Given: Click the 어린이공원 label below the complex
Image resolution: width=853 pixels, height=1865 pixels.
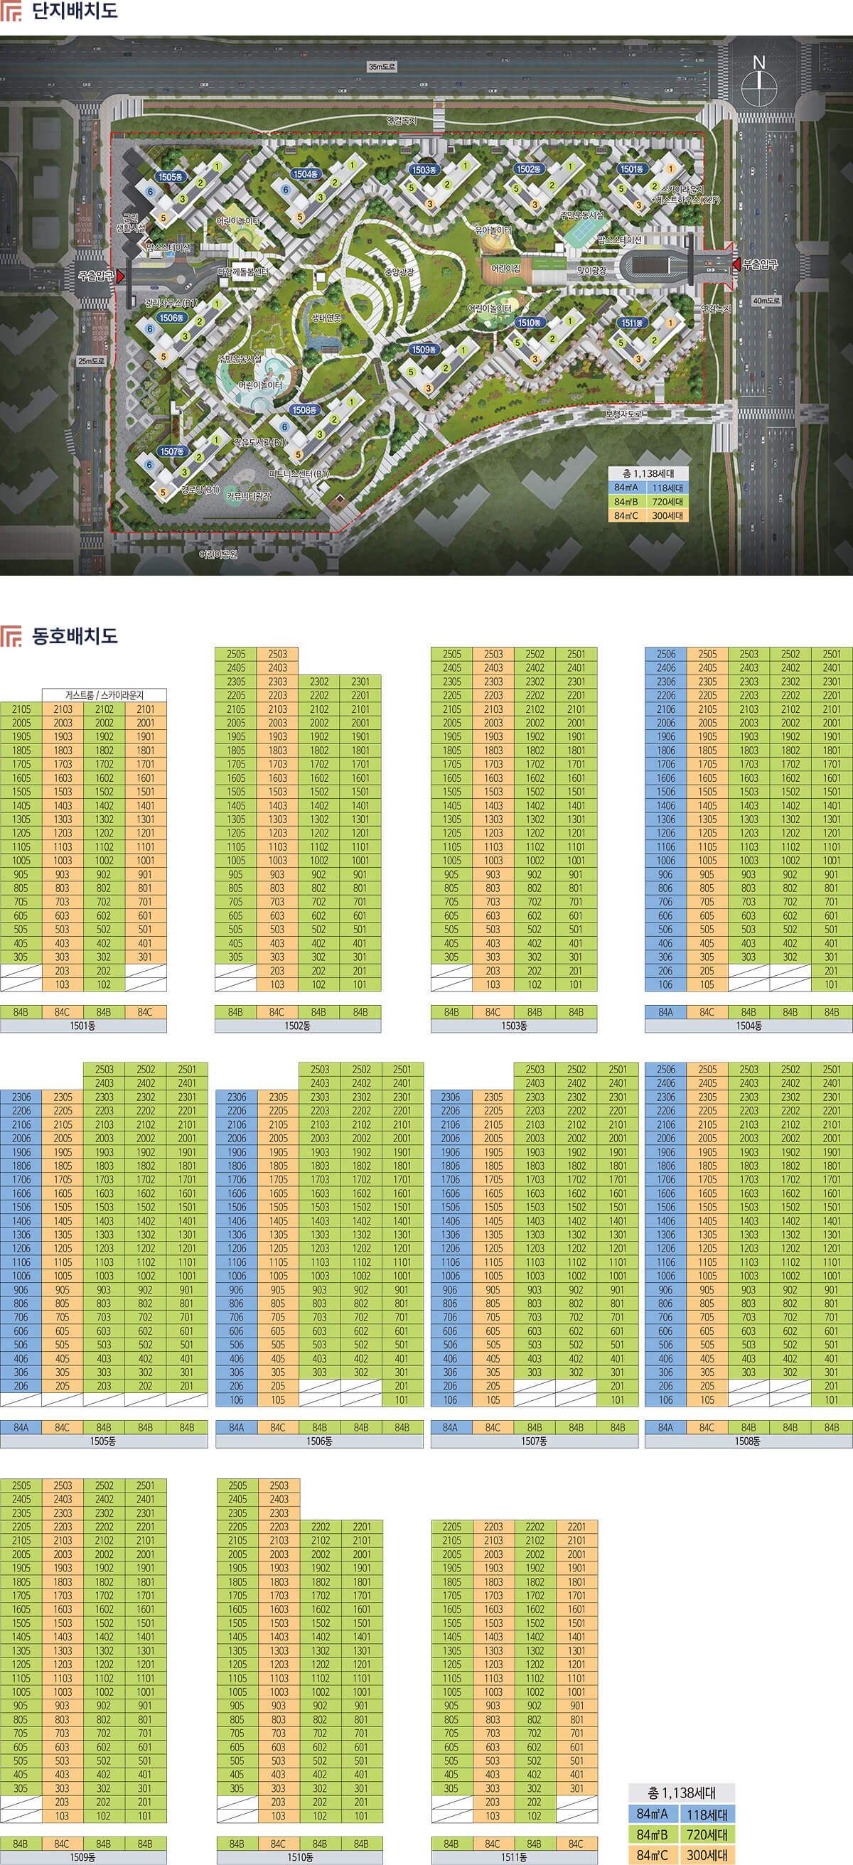Looking at the screenshot, I should (218, 554).
